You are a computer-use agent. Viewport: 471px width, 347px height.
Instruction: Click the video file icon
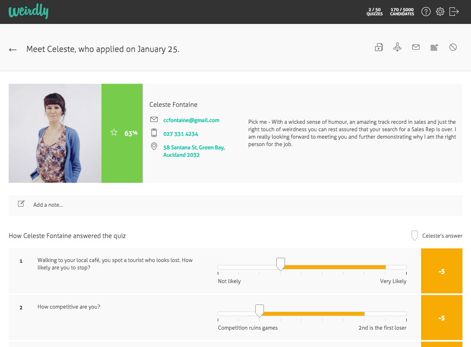379,47
